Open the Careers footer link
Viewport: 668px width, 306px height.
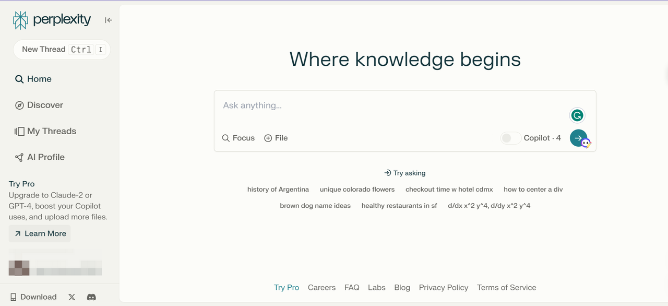pos(321,288)
